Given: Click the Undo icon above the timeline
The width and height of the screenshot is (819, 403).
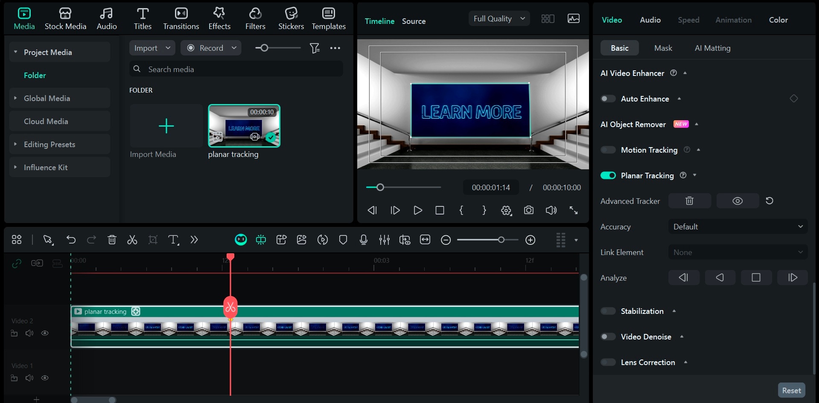Looking at the screenshot, I should (71, 240).
